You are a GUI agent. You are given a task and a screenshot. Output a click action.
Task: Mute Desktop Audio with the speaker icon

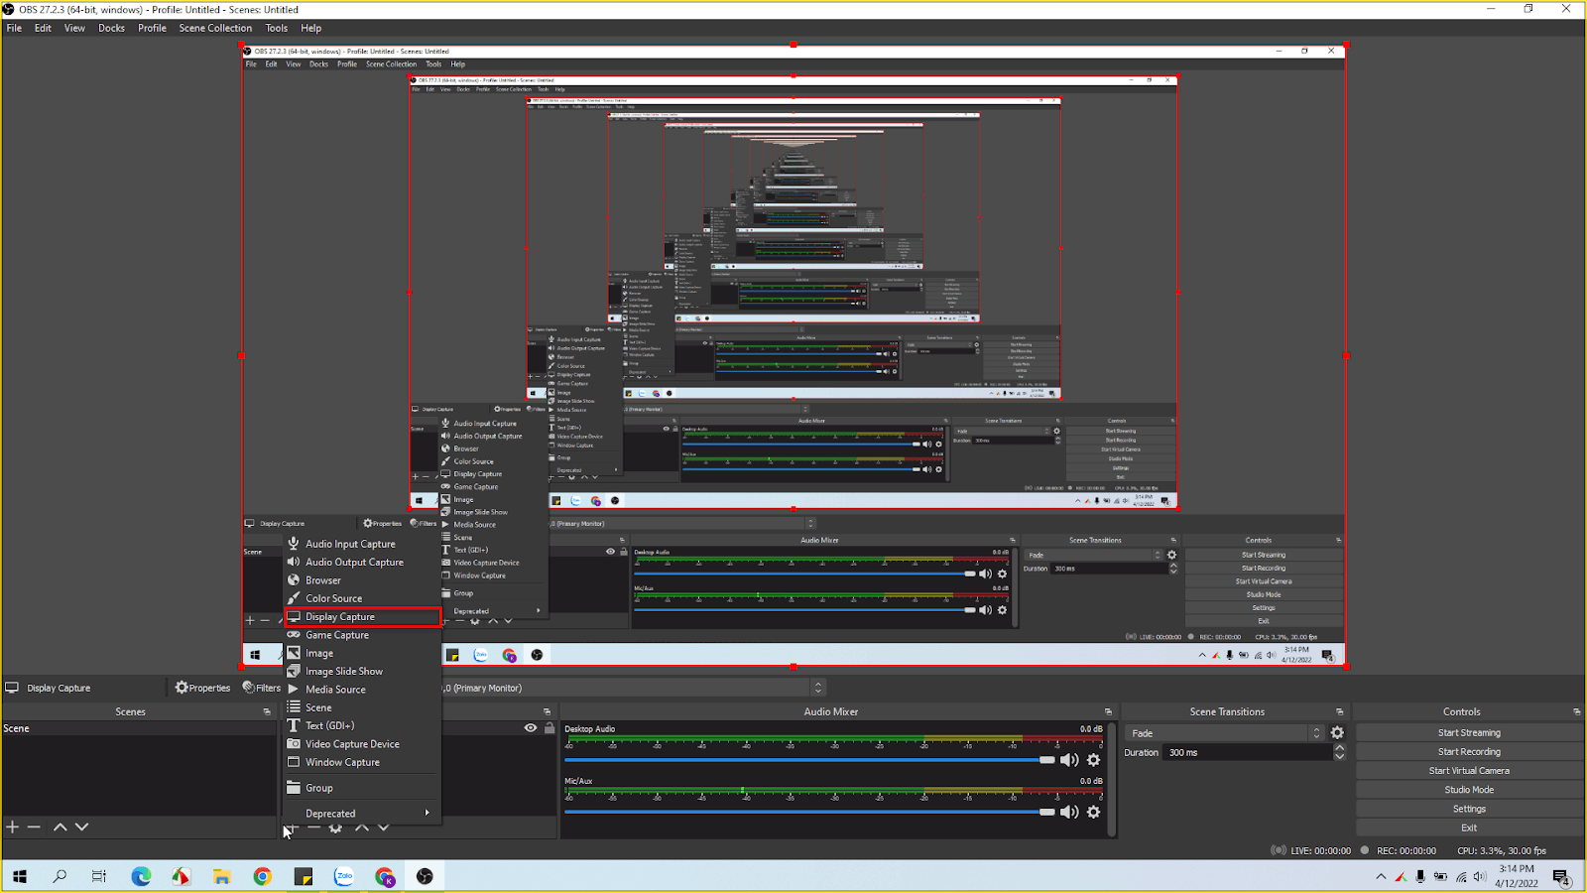tap(1069, 760)
